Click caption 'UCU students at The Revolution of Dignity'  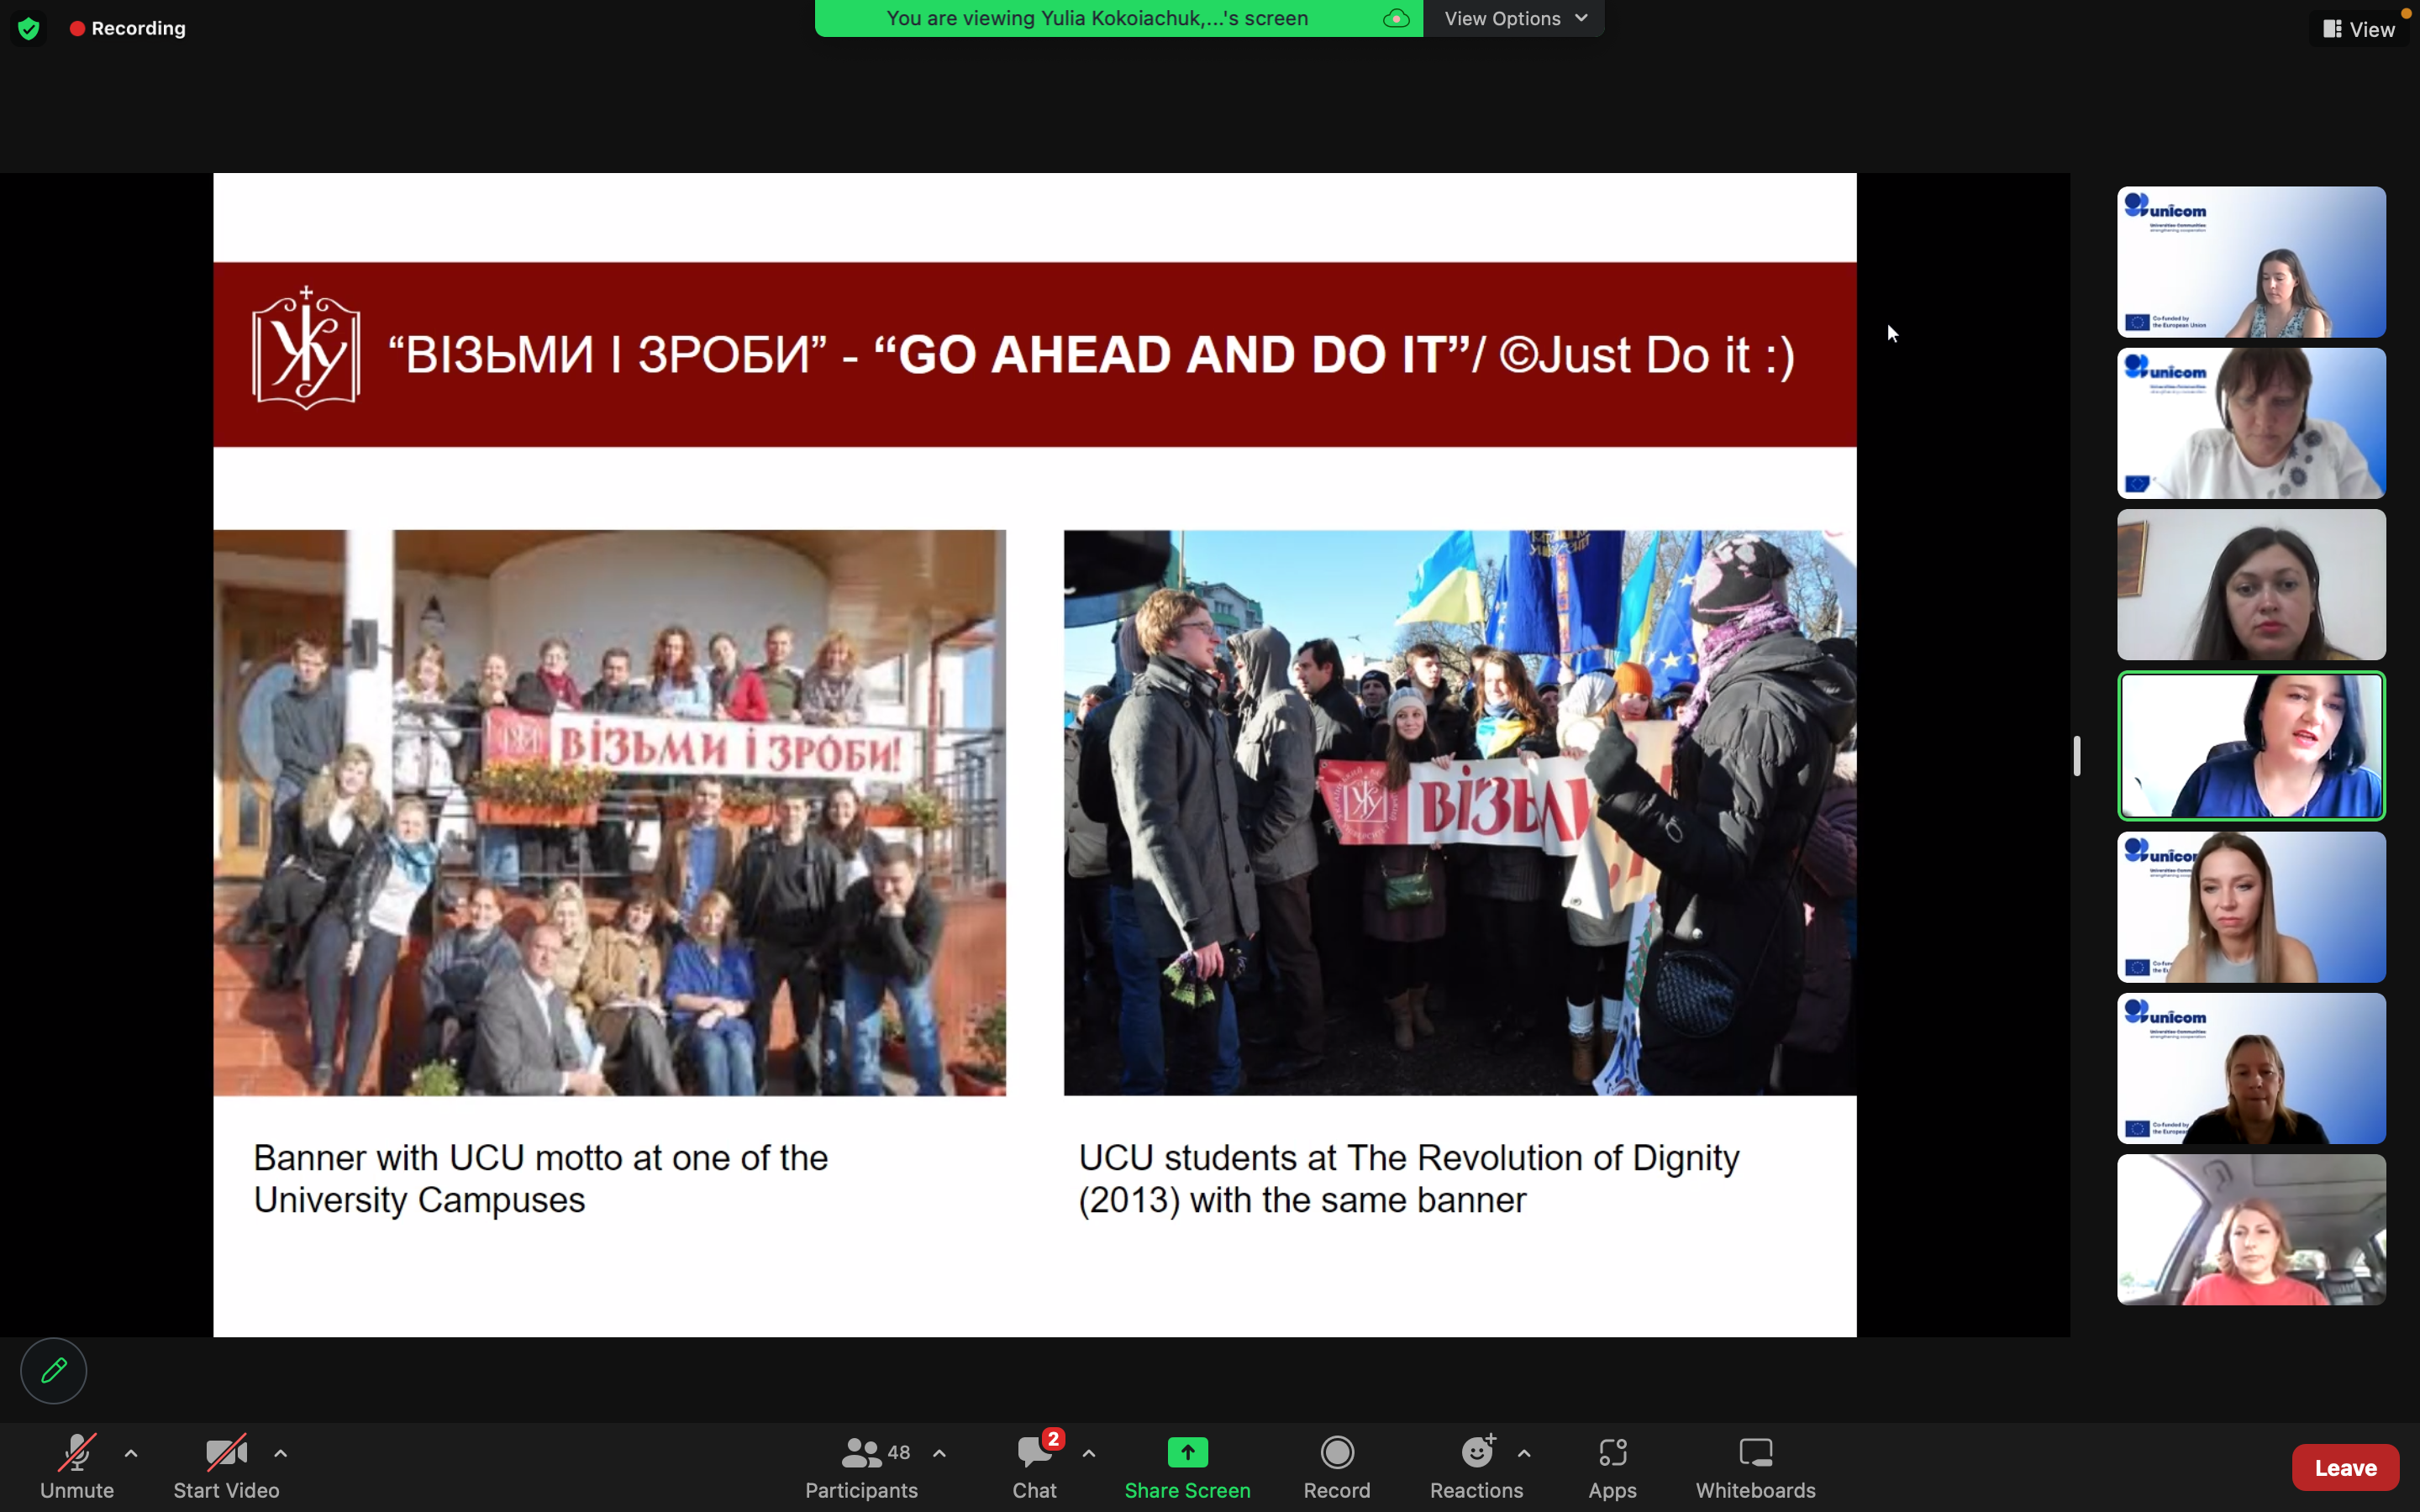[x=1409, y=1179]
